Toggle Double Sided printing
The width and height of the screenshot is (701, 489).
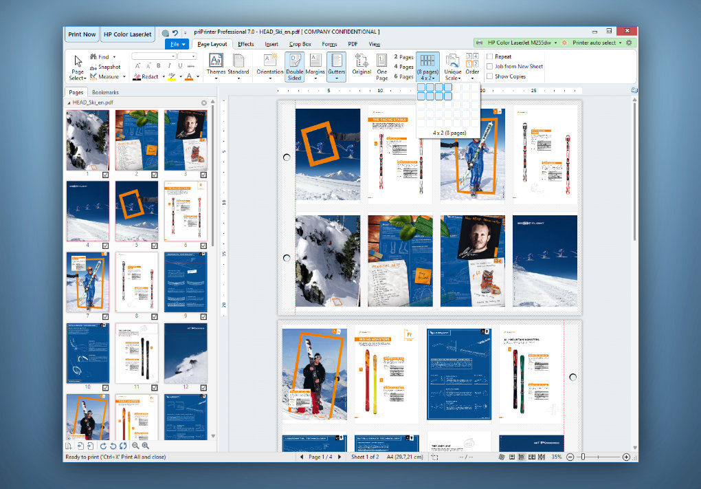coord(295,67)
